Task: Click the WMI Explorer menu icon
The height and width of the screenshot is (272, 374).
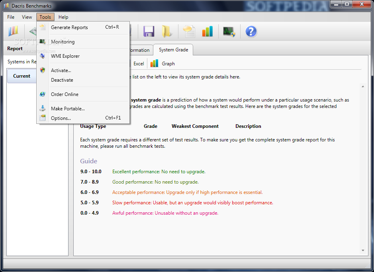Action: [x=43, y=56]
